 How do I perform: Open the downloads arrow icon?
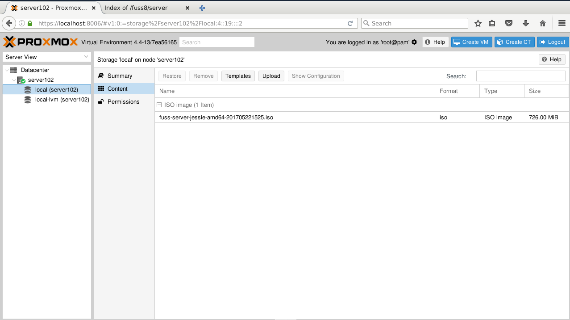coord(525,23)
